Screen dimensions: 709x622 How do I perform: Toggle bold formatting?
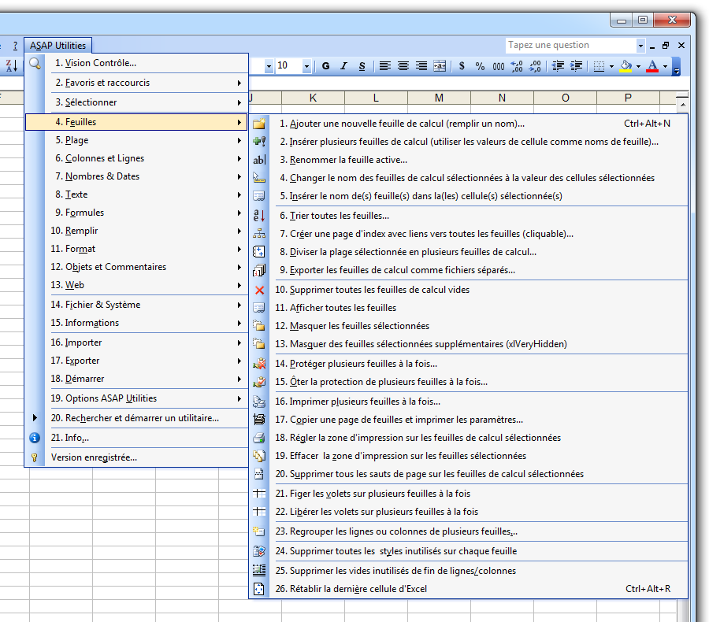pos(325,66)
